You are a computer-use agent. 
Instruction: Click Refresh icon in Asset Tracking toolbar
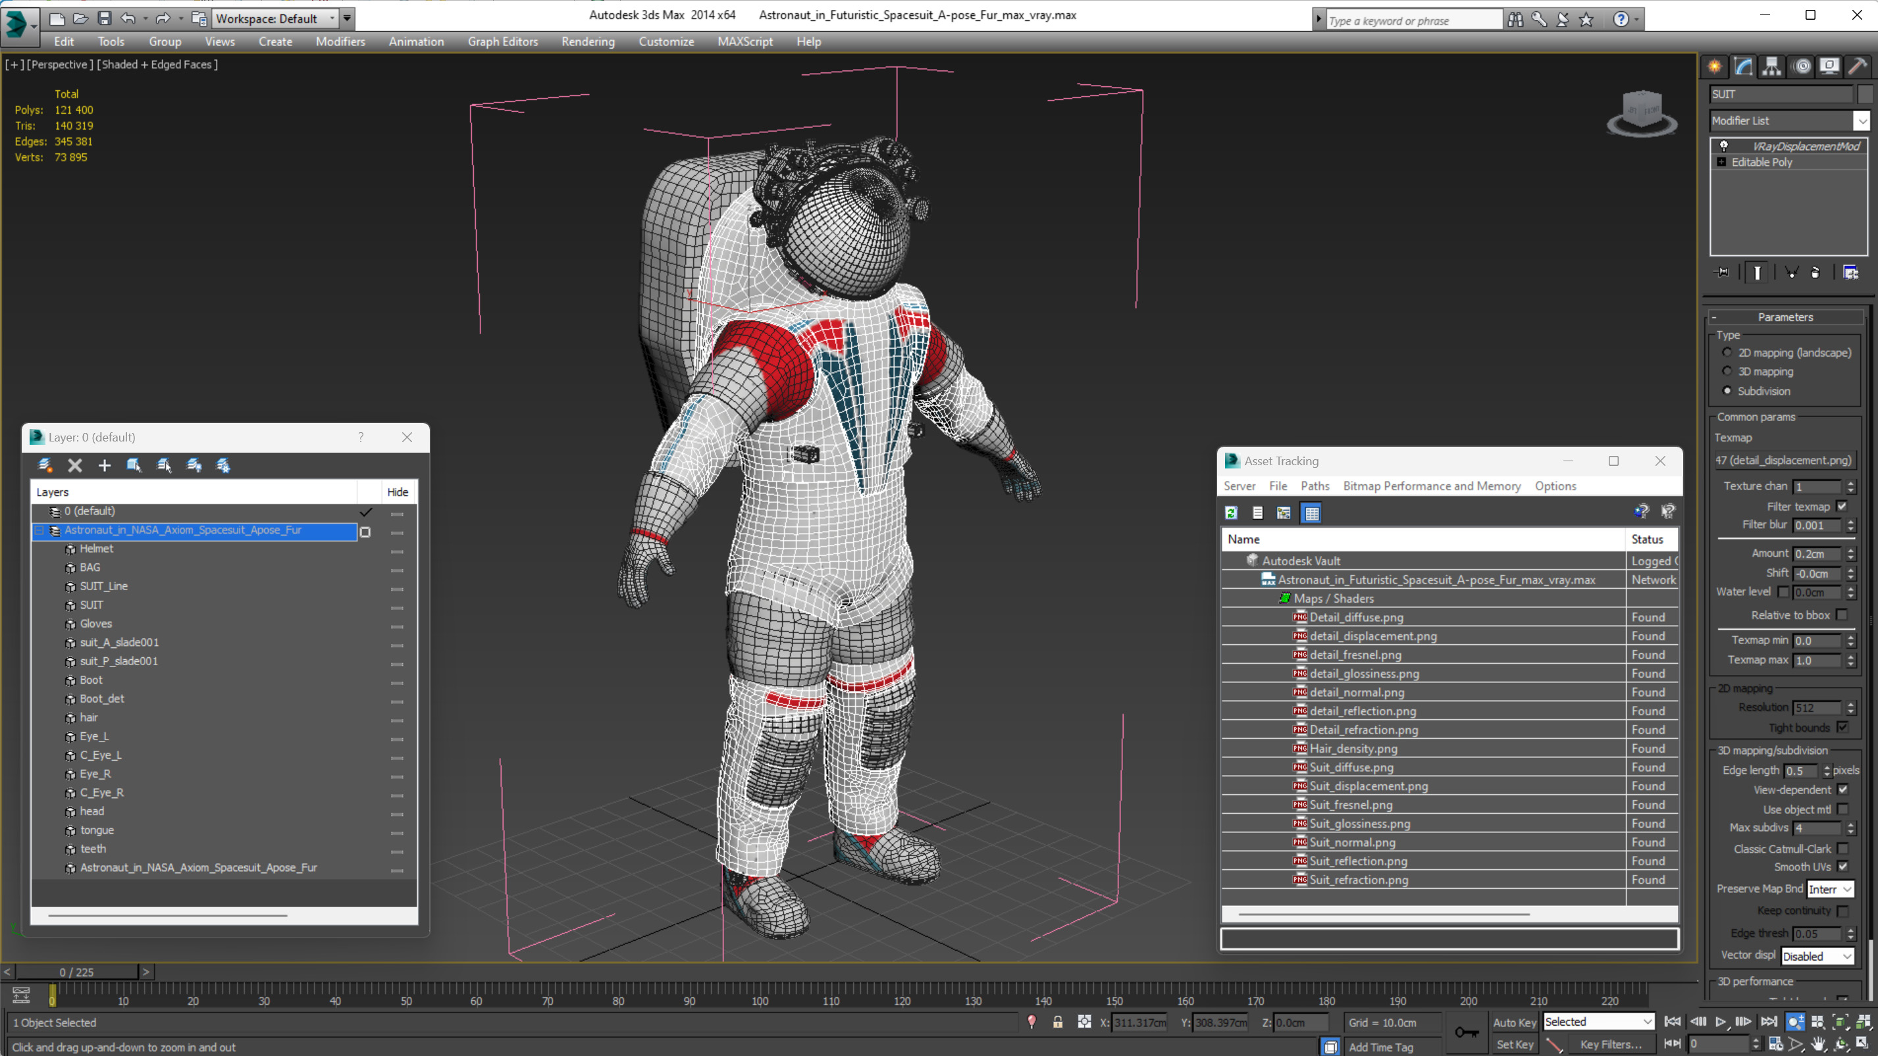tap(1232, 513)
